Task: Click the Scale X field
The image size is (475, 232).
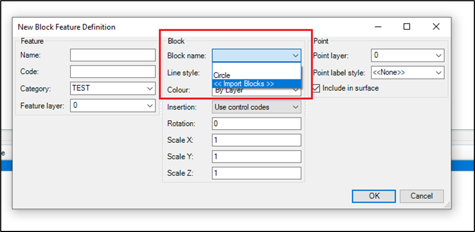Action: pyautogui.click(x=256, y=140)
